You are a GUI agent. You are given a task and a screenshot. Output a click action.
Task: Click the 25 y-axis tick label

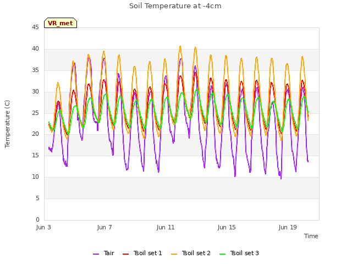point(35,113)
